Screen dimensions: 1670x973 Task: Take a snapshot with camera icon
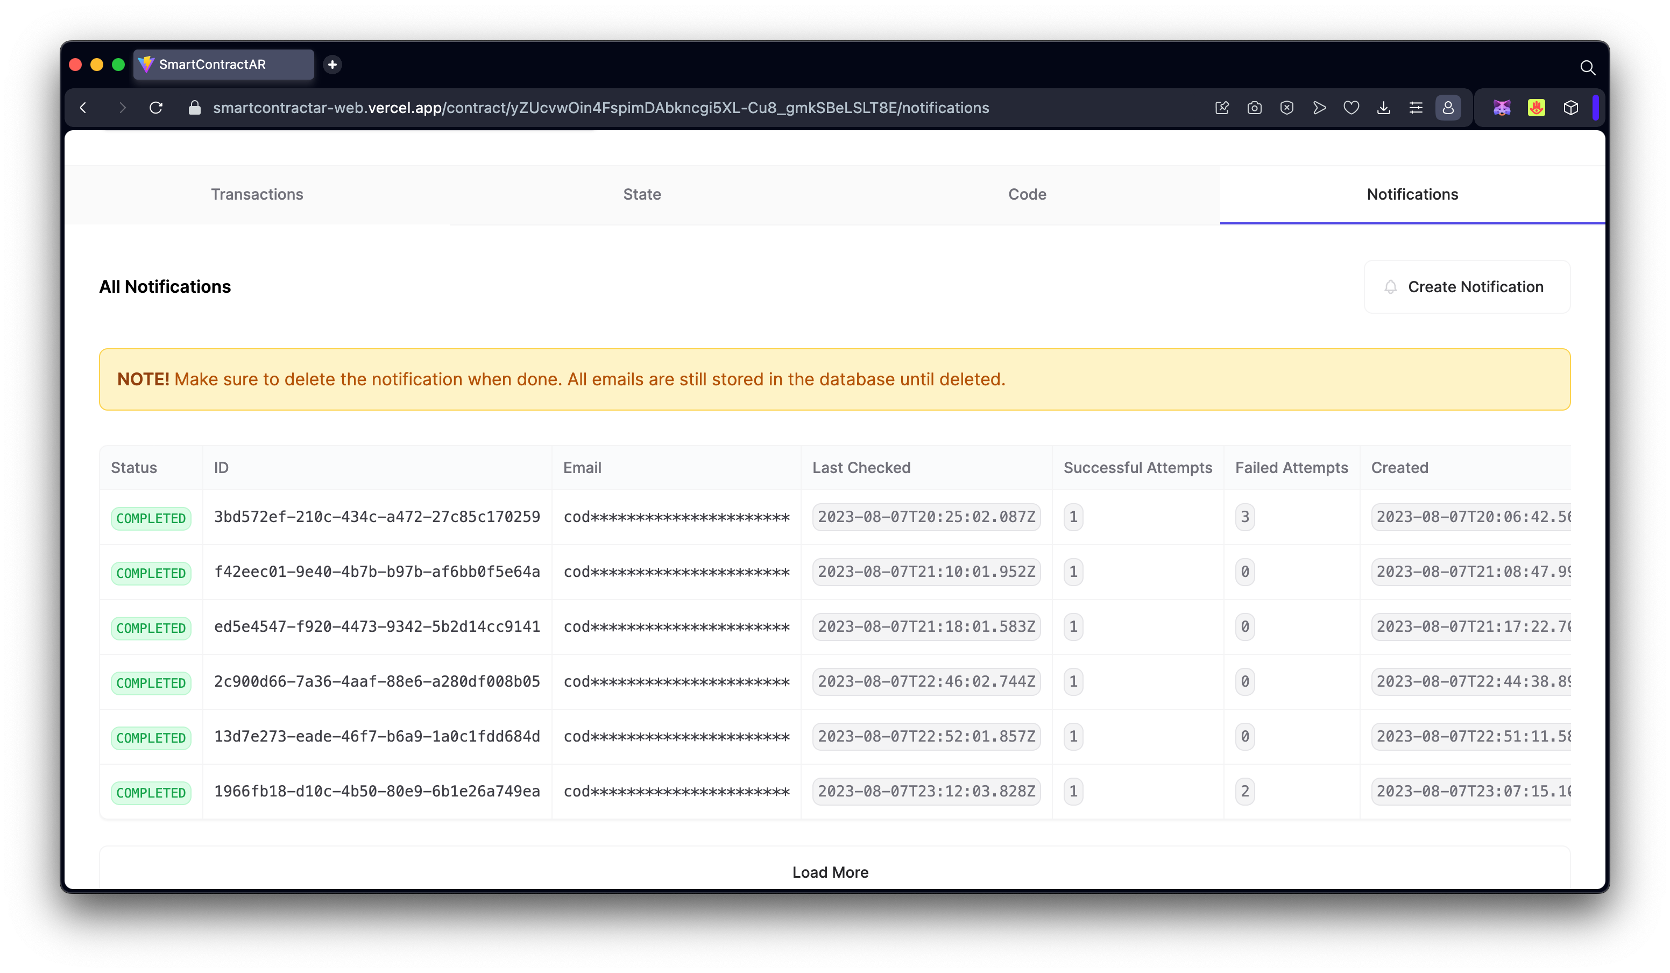[x=1254, y=108]
